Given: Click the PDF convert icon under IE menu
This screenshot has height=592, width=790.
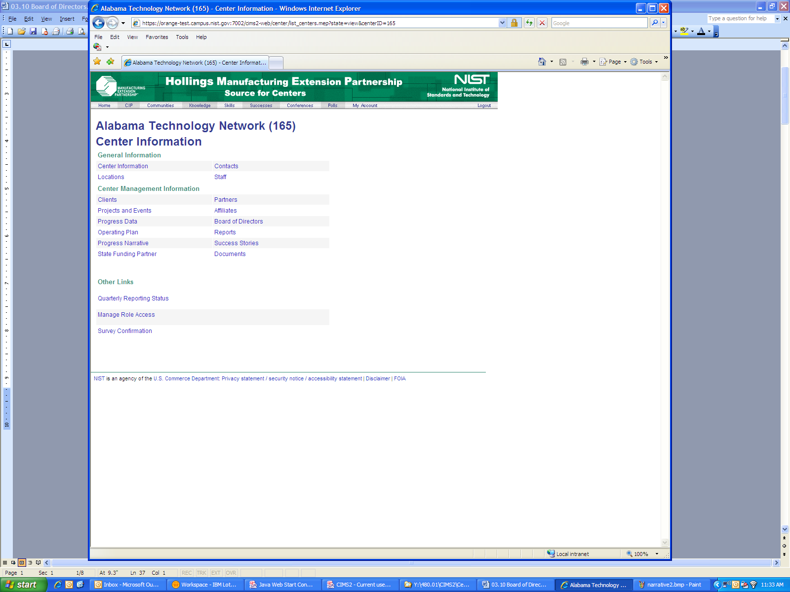Looking at the screenshot, I should 97,47.
